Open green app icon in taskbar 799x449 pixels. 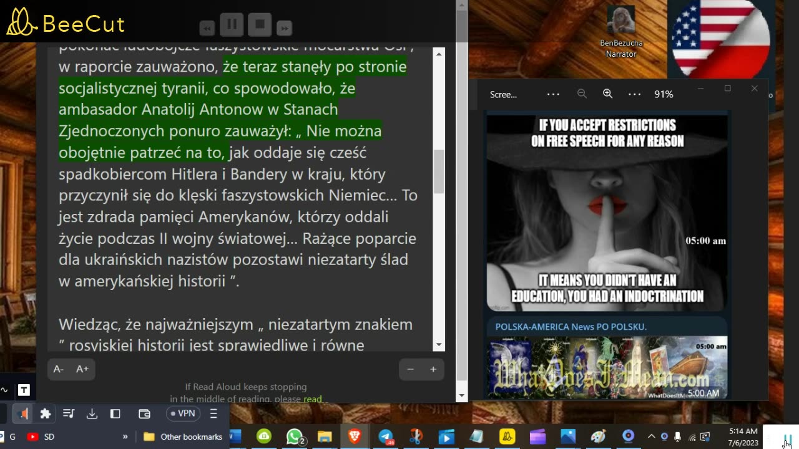pos(264,437)
